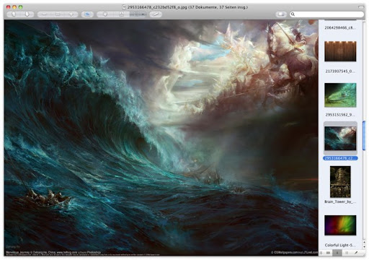Click the main storm wave image
This screenshot has height=260, width=369.
pos(161,138)
